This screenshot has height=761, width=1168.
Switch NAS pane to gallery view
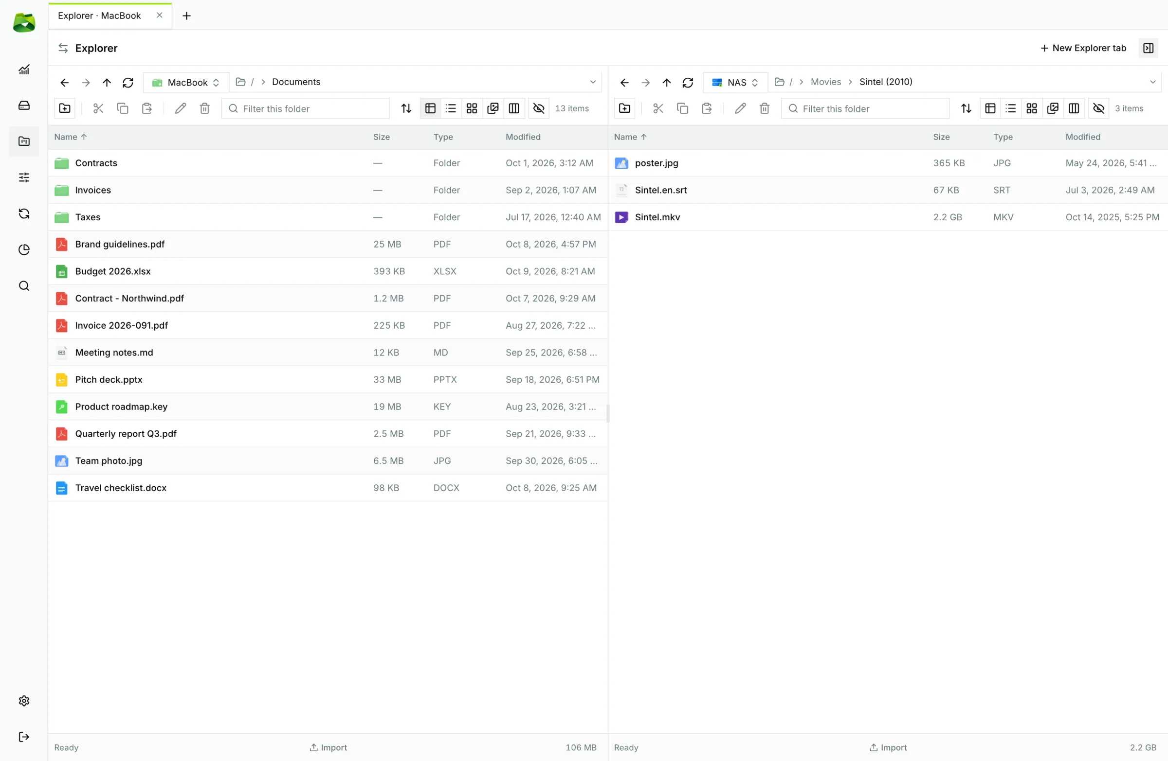point(1053,108)
